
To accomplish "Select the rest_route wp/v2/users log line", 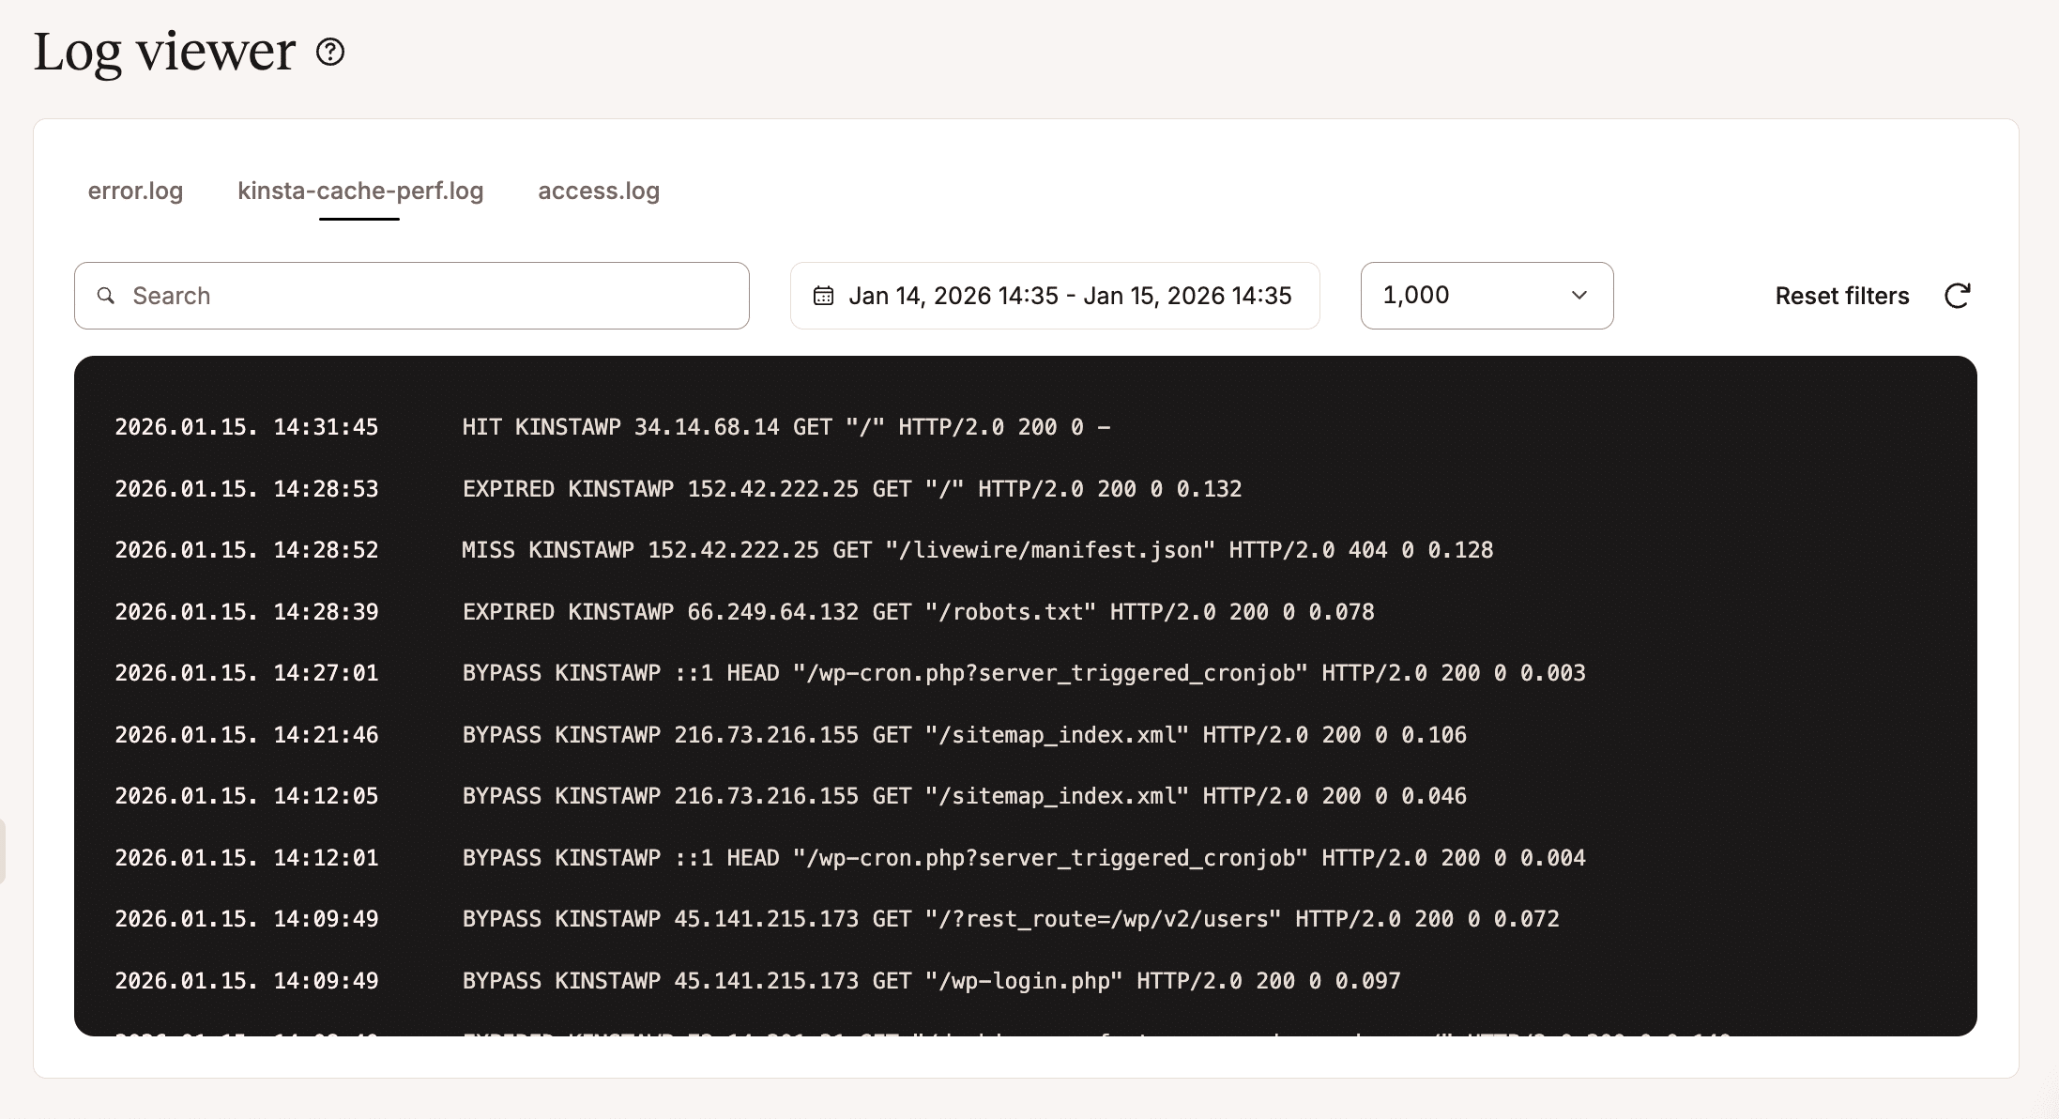I will tap(1009, 918).
